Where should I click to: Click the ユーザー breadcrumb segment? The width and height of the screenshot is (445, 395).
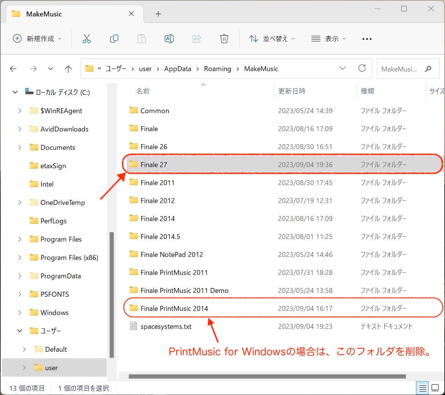(116, 69)
